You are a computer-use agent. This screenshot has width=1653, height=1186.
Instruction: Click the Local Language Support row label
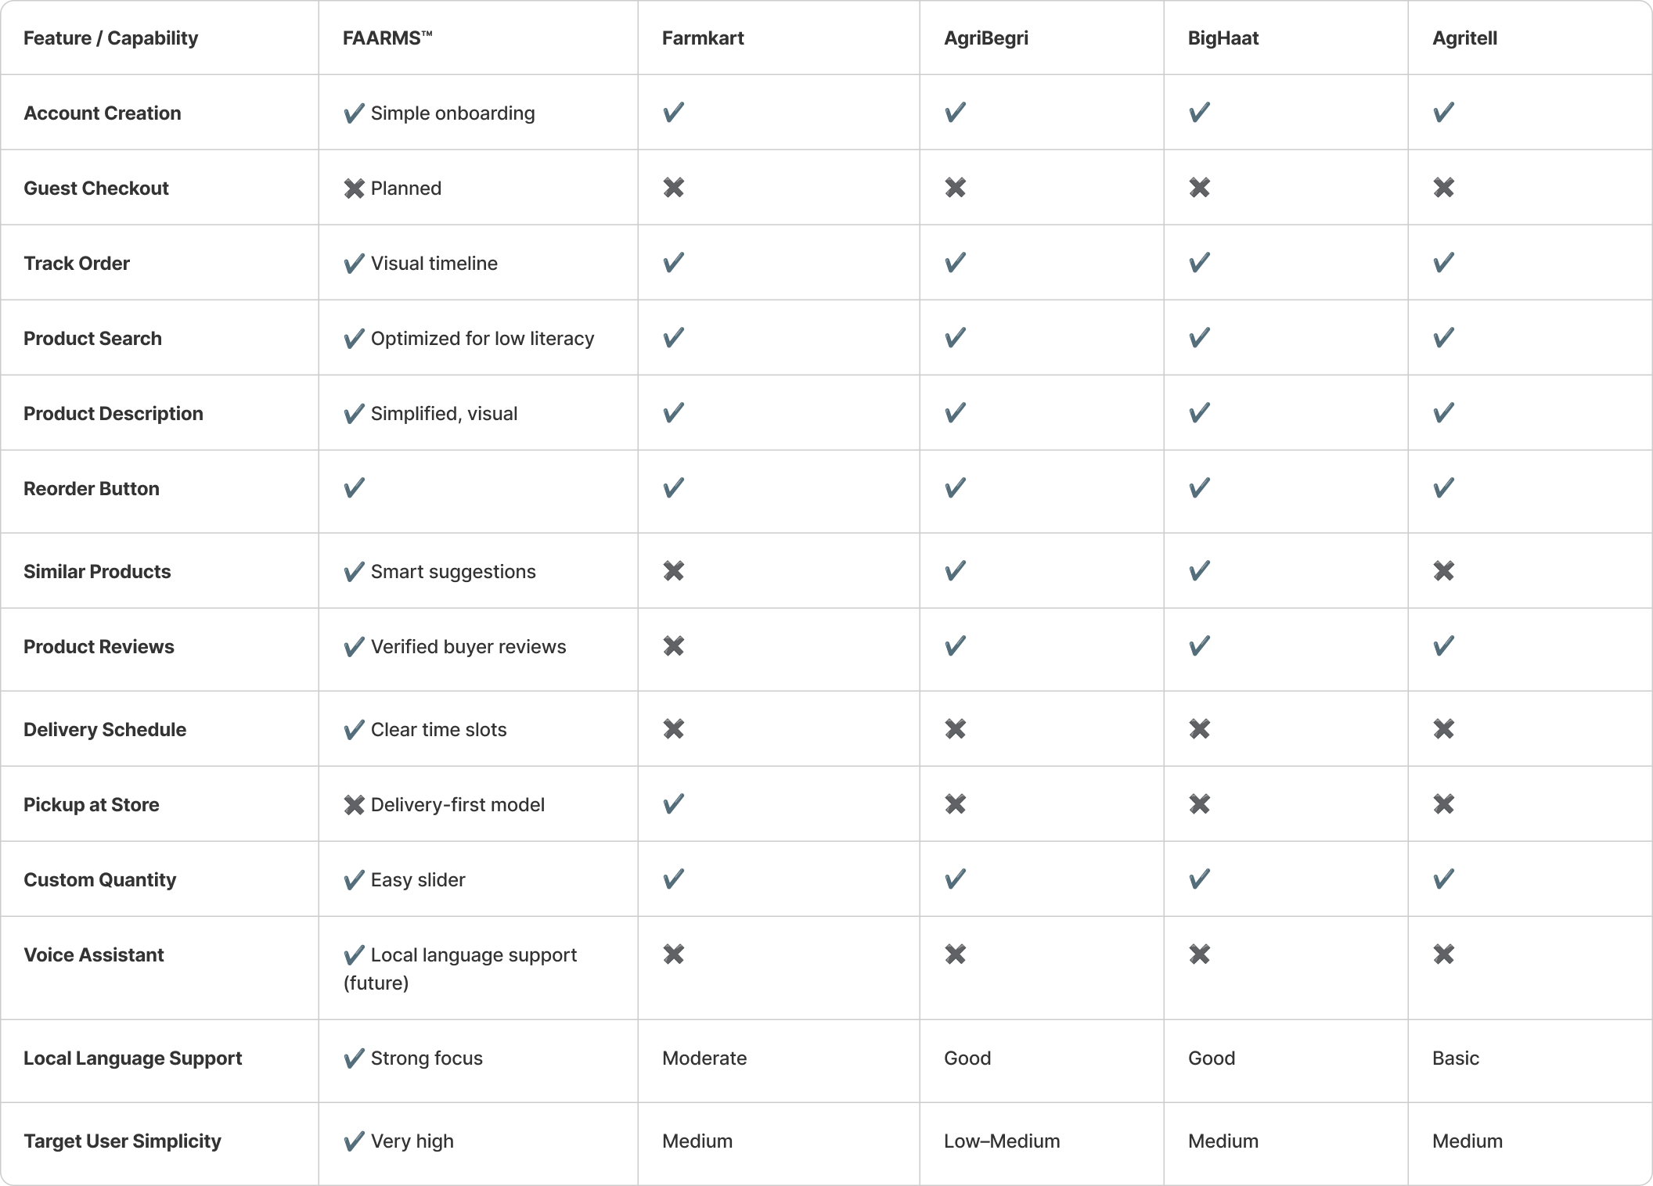tap(132, 1058)
